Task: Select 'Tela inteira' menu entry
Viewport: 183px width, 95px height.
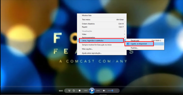Action: 102,20
